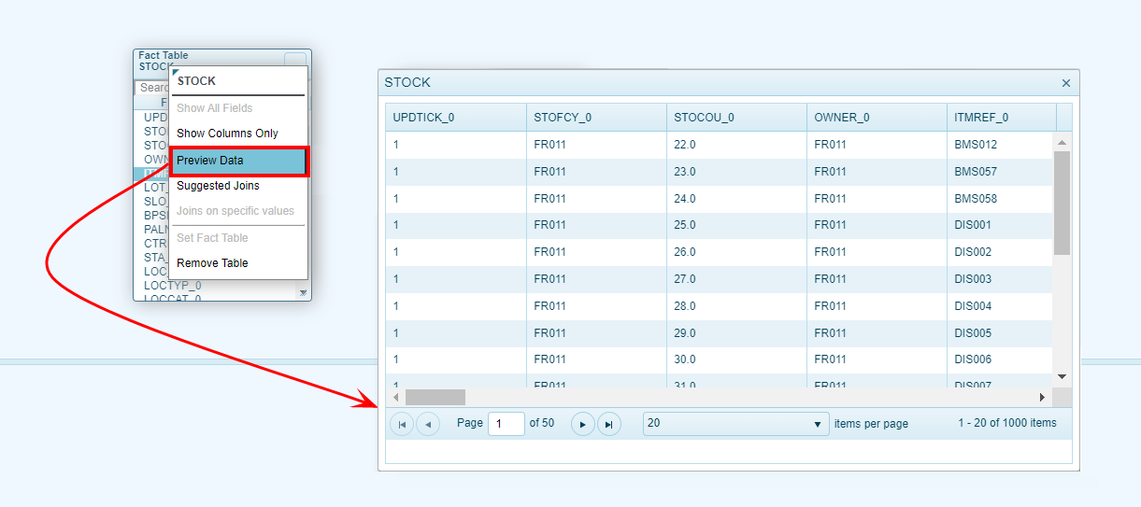This screenshot has height=507, width=1141.
Task: Select Suggested Joins option
Action: click(x=239, y=186)
